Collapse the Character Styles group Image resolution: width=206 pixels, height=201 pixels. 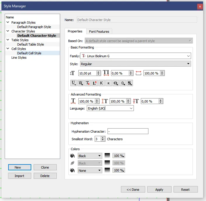[8, 31]
